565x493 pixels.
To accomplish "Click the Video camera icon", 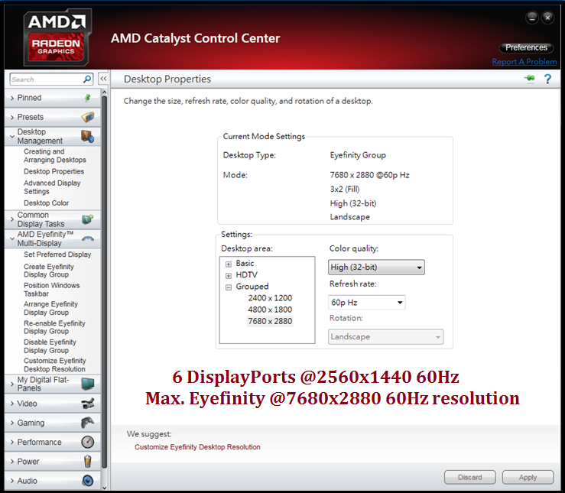I will [88, 404].
